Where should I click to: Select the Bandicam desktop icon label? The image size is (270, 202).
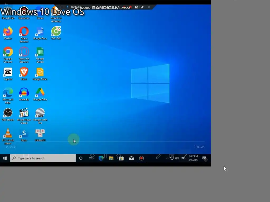click(x=24, y=18)
